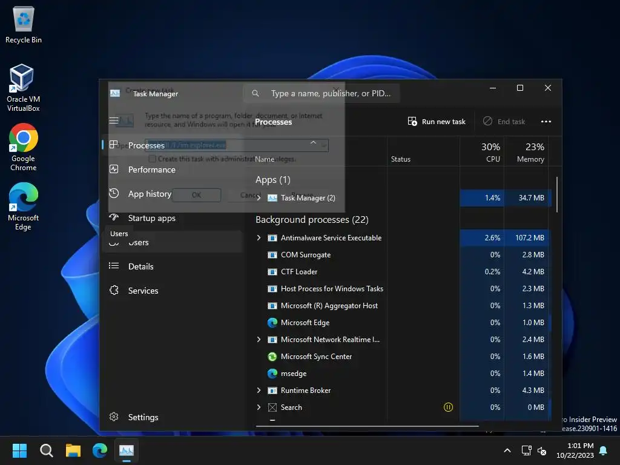Click the muted volume tray icon

click(x=542, y=450)
